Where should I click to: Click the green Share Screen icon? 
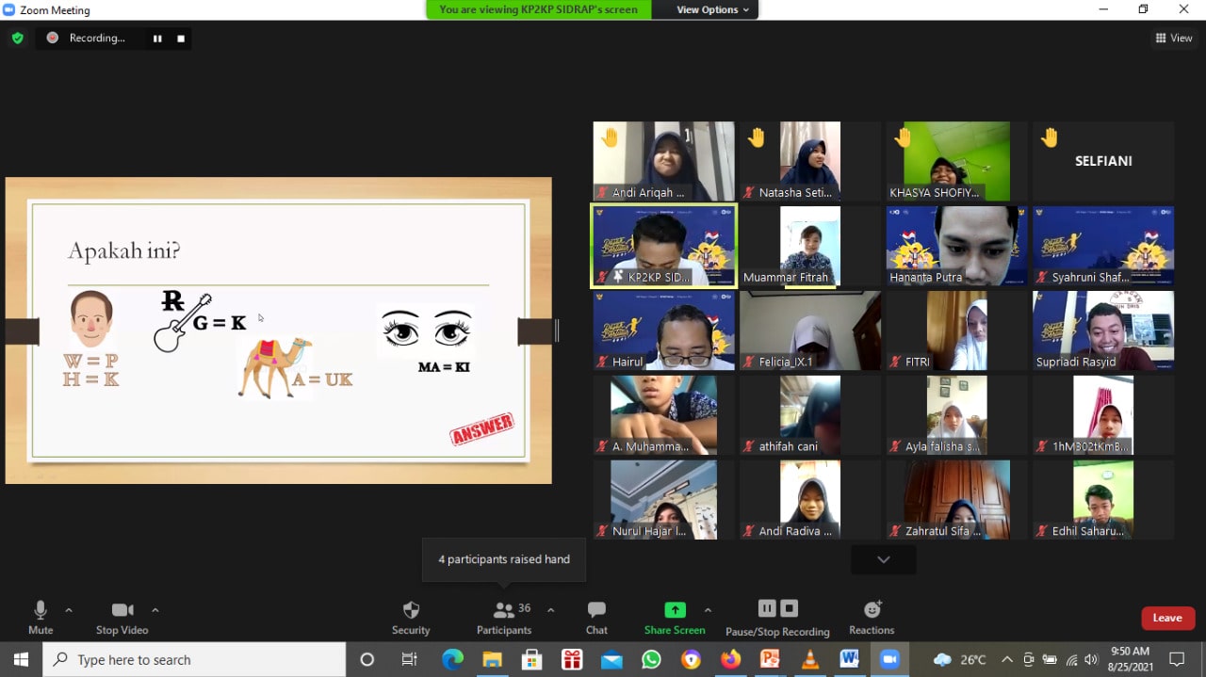pos(675,609)
